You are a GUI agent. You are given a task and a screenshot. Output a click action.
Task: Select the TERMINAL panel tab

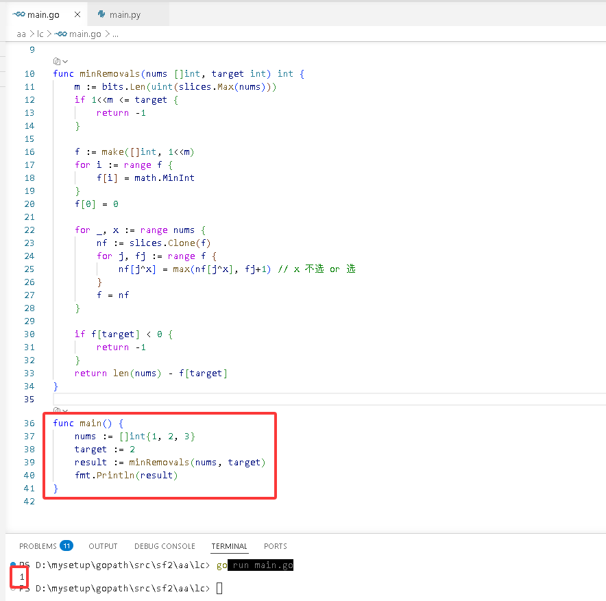point(229,545)
